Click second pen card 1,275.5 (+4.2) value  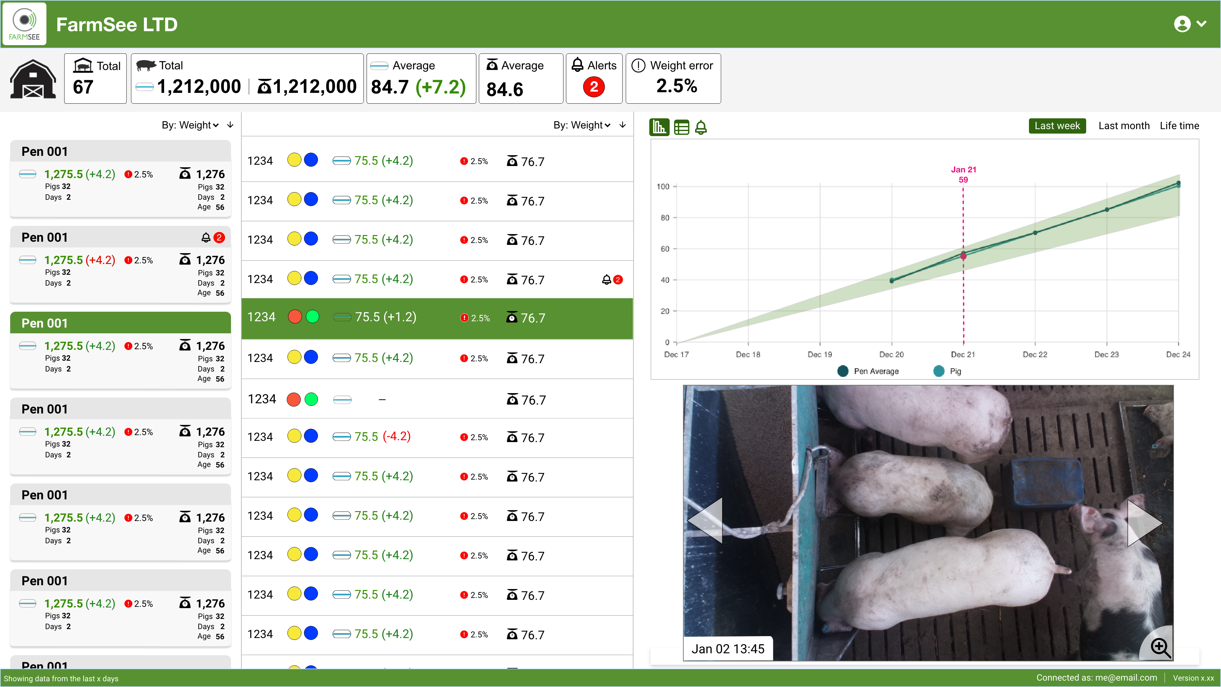(79, 260)
